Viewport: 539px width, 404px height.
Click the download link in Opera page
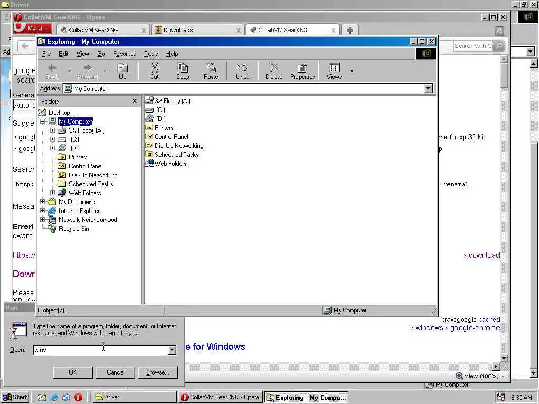point(484,255)
